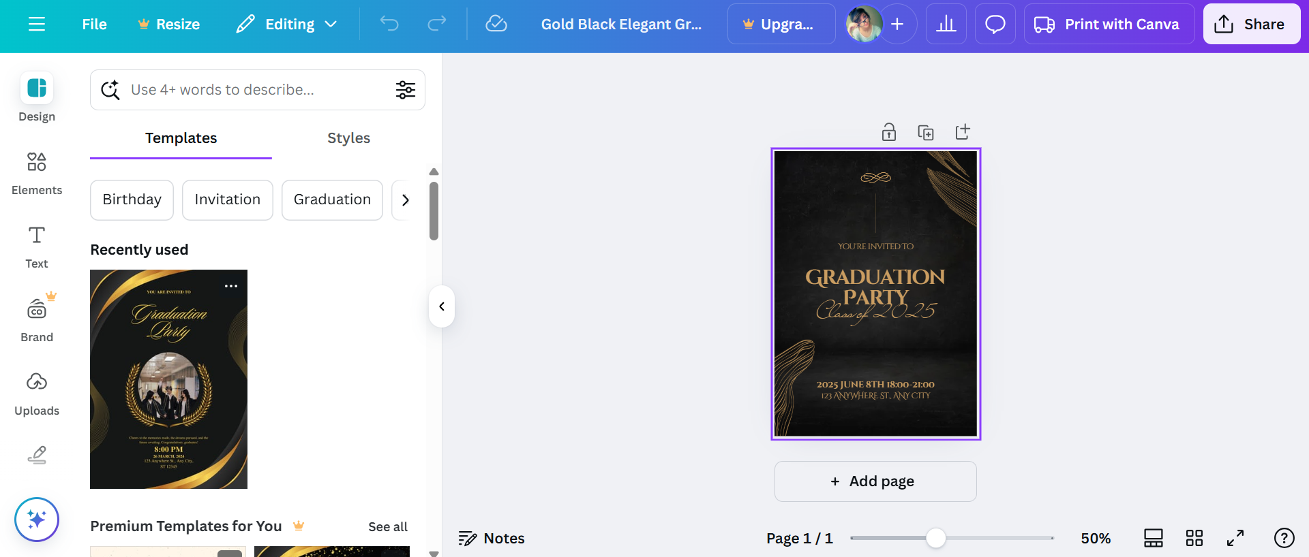Open the Elements panel
This screenshot has height=557, width=1309.
pyautogui.click(x=37, y=173)
